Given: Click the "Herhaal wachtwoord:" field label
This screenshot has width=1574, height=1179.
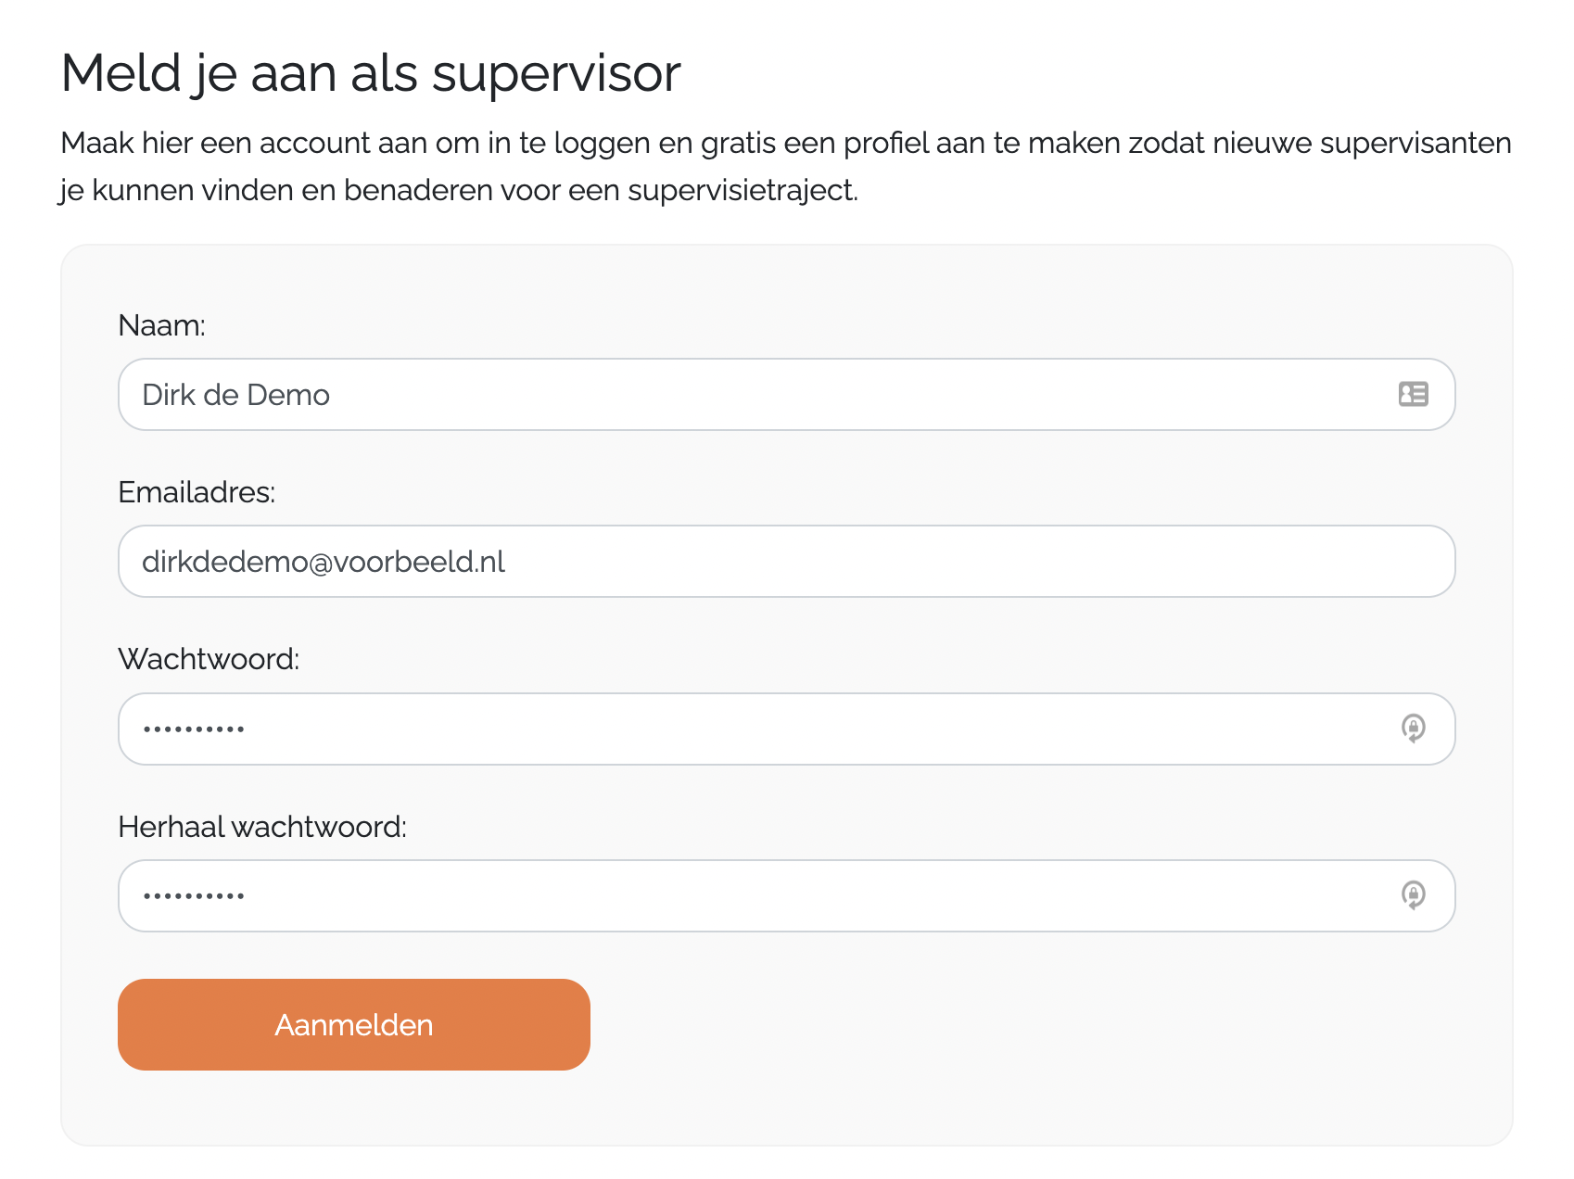Looking at the screenshot, I should 262,826.
